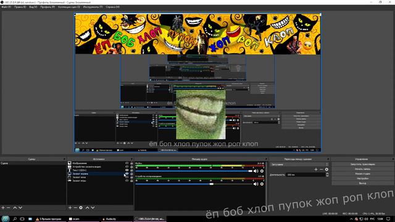Open the Вид menu
Viewport: 395px width, 222px height.
(x=33, y=7)
